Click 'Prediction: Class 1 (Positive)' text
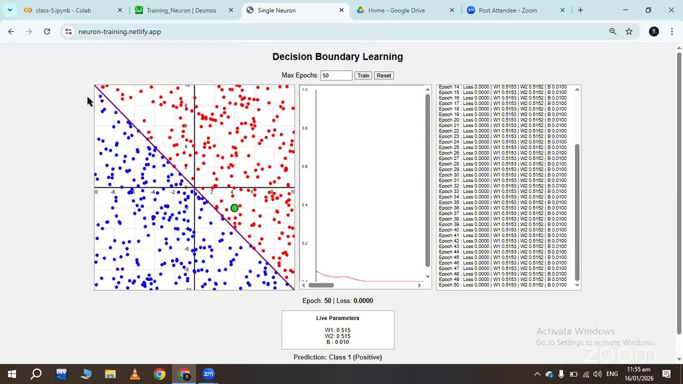The image size is (683, 384). 338,357
